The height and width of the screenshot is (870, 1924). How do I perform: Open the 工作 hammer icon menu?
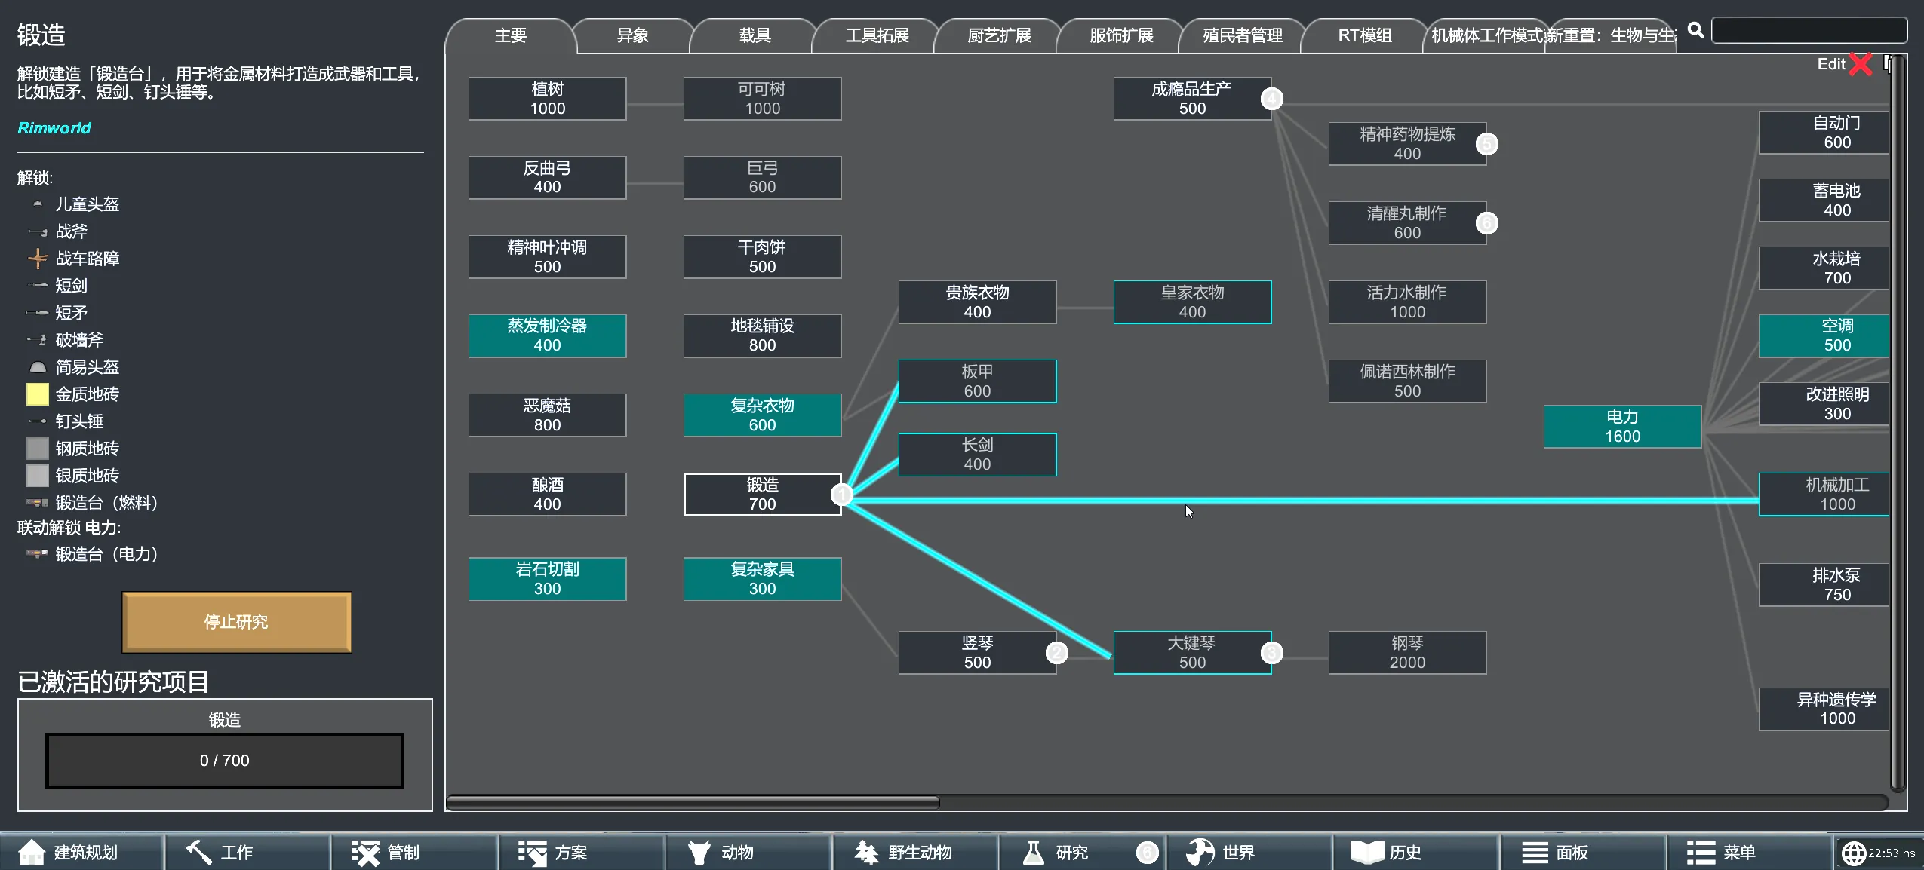pyautogui.click(x=198, y=853)
